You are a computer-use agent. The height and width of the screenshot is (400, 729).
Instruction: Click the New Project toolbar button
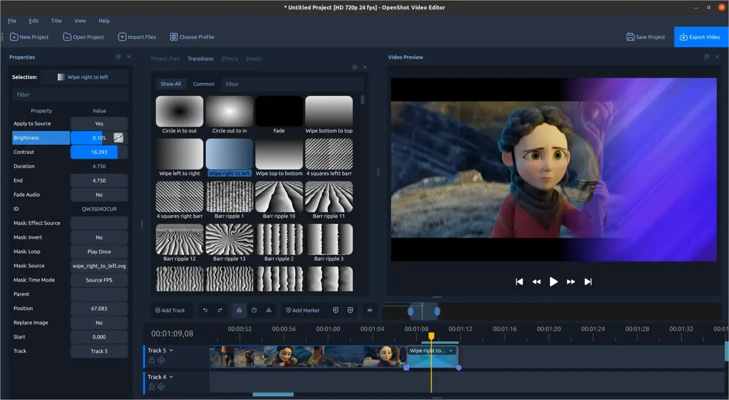pos(29,37)
